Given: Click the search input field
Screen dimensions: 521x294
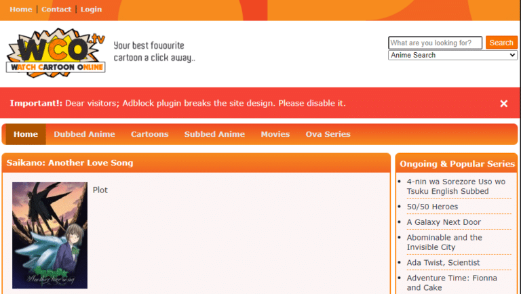Looking at the screenshot, I should coord(435,43).
